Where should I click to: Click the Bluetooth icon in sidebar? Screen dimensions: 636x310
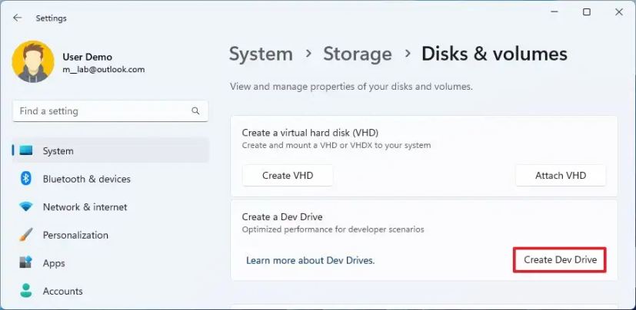click(x=25, y=179)
